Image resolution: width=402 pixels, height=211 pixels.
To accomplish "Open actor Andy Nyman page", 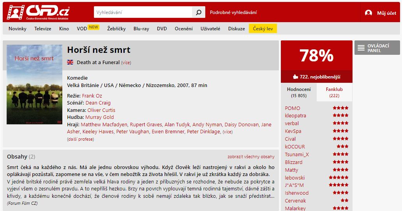I will (207, 125).
